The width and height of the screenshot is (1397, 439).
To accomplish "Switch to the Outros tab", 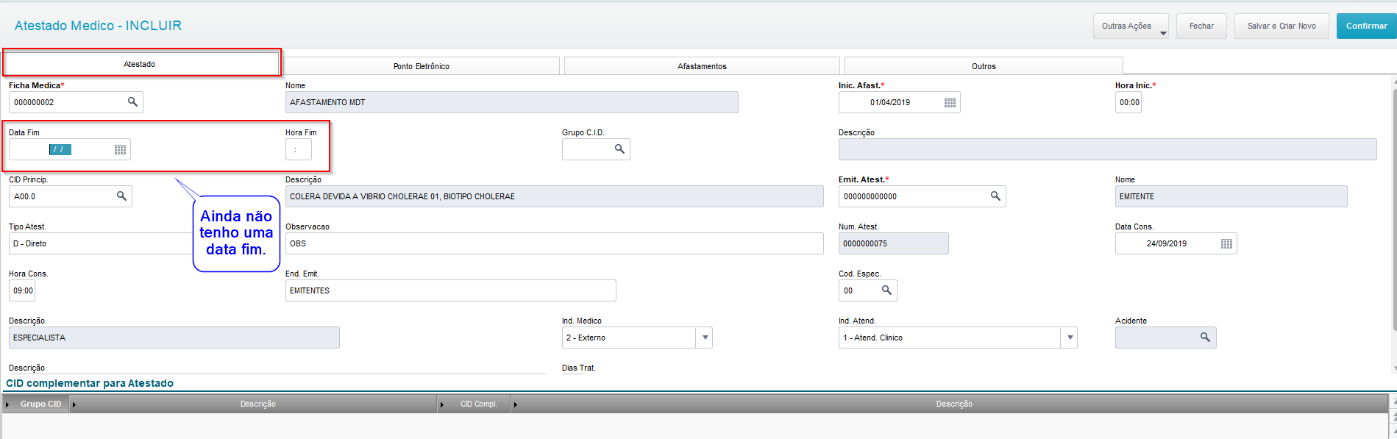I will coord(984,66).
